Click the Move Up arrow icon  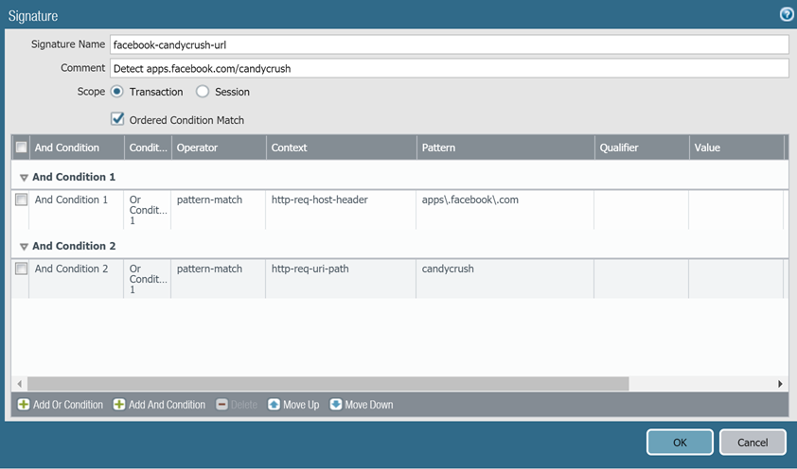(274, 405)
